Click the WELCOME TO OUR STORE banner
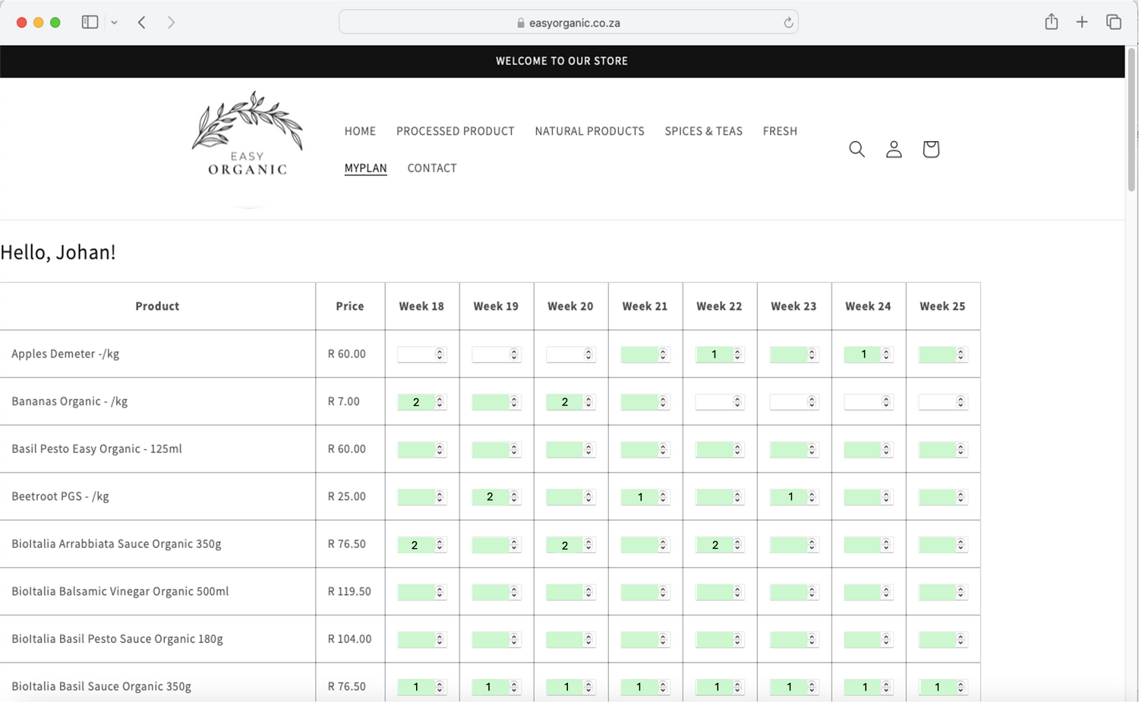Image resolution: width=1139 pixels, height=702 pixels. coord(562,61)
